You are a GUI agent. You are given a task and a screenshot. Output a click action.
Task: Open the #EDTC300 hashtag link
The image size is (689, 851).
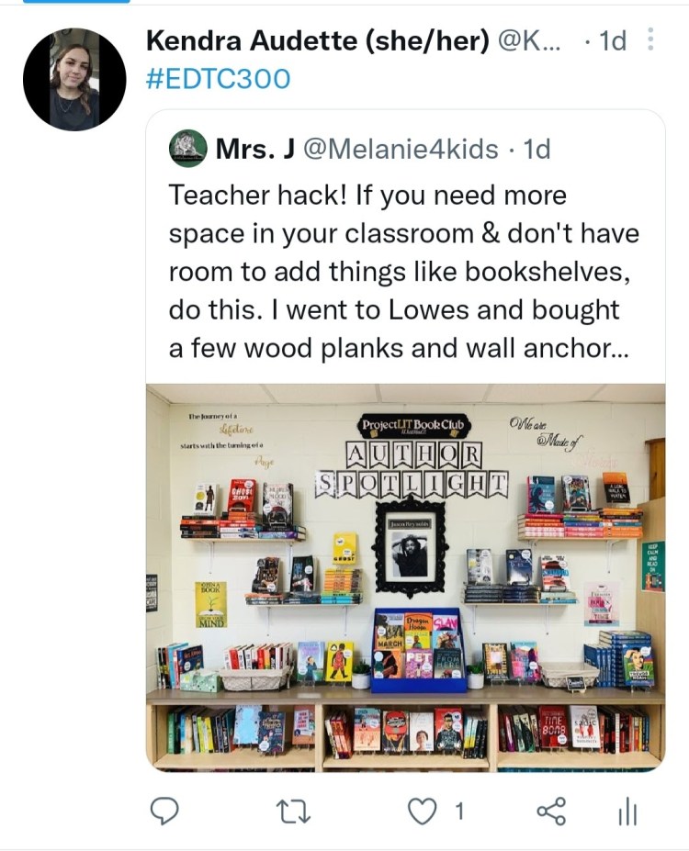click(x=219, y=78)
